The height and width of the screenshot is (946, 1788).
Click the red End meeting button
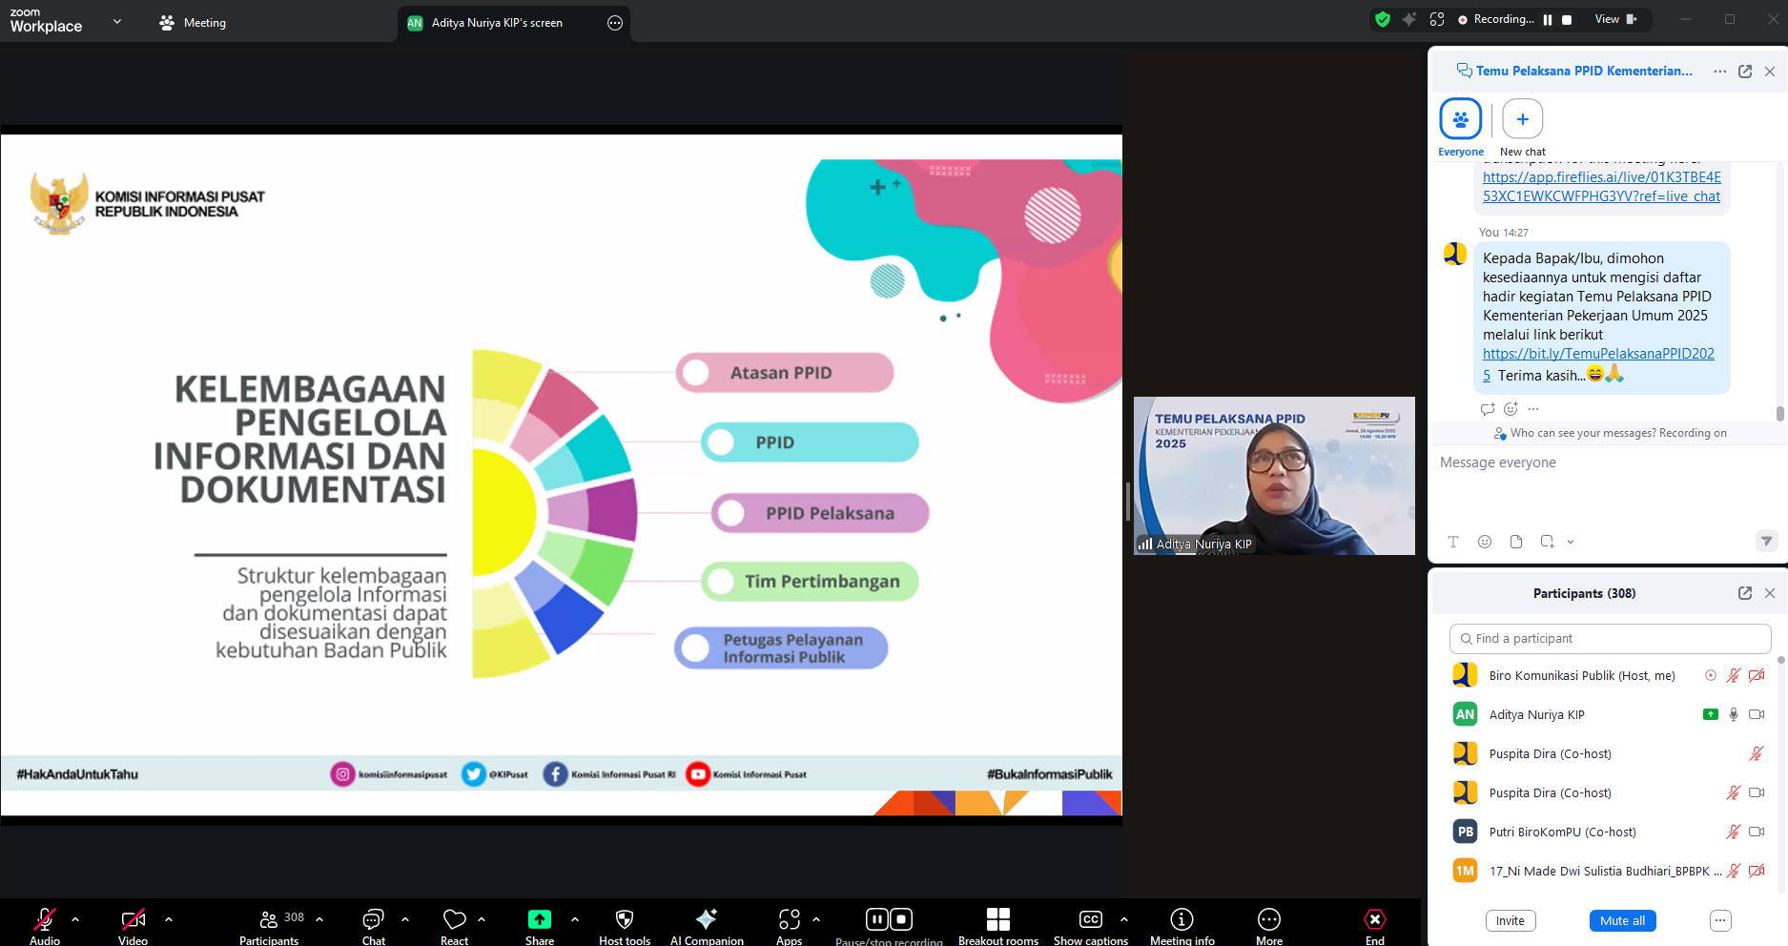pos(1375,925)
